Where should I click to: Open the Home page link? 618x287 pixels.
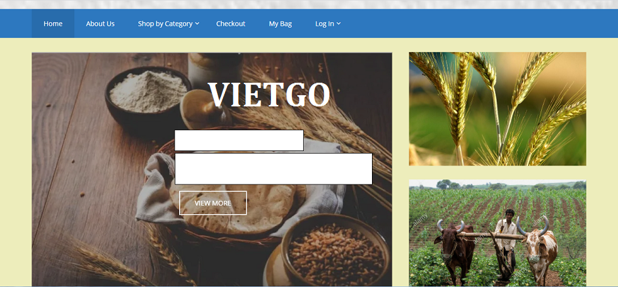[53, 24]
